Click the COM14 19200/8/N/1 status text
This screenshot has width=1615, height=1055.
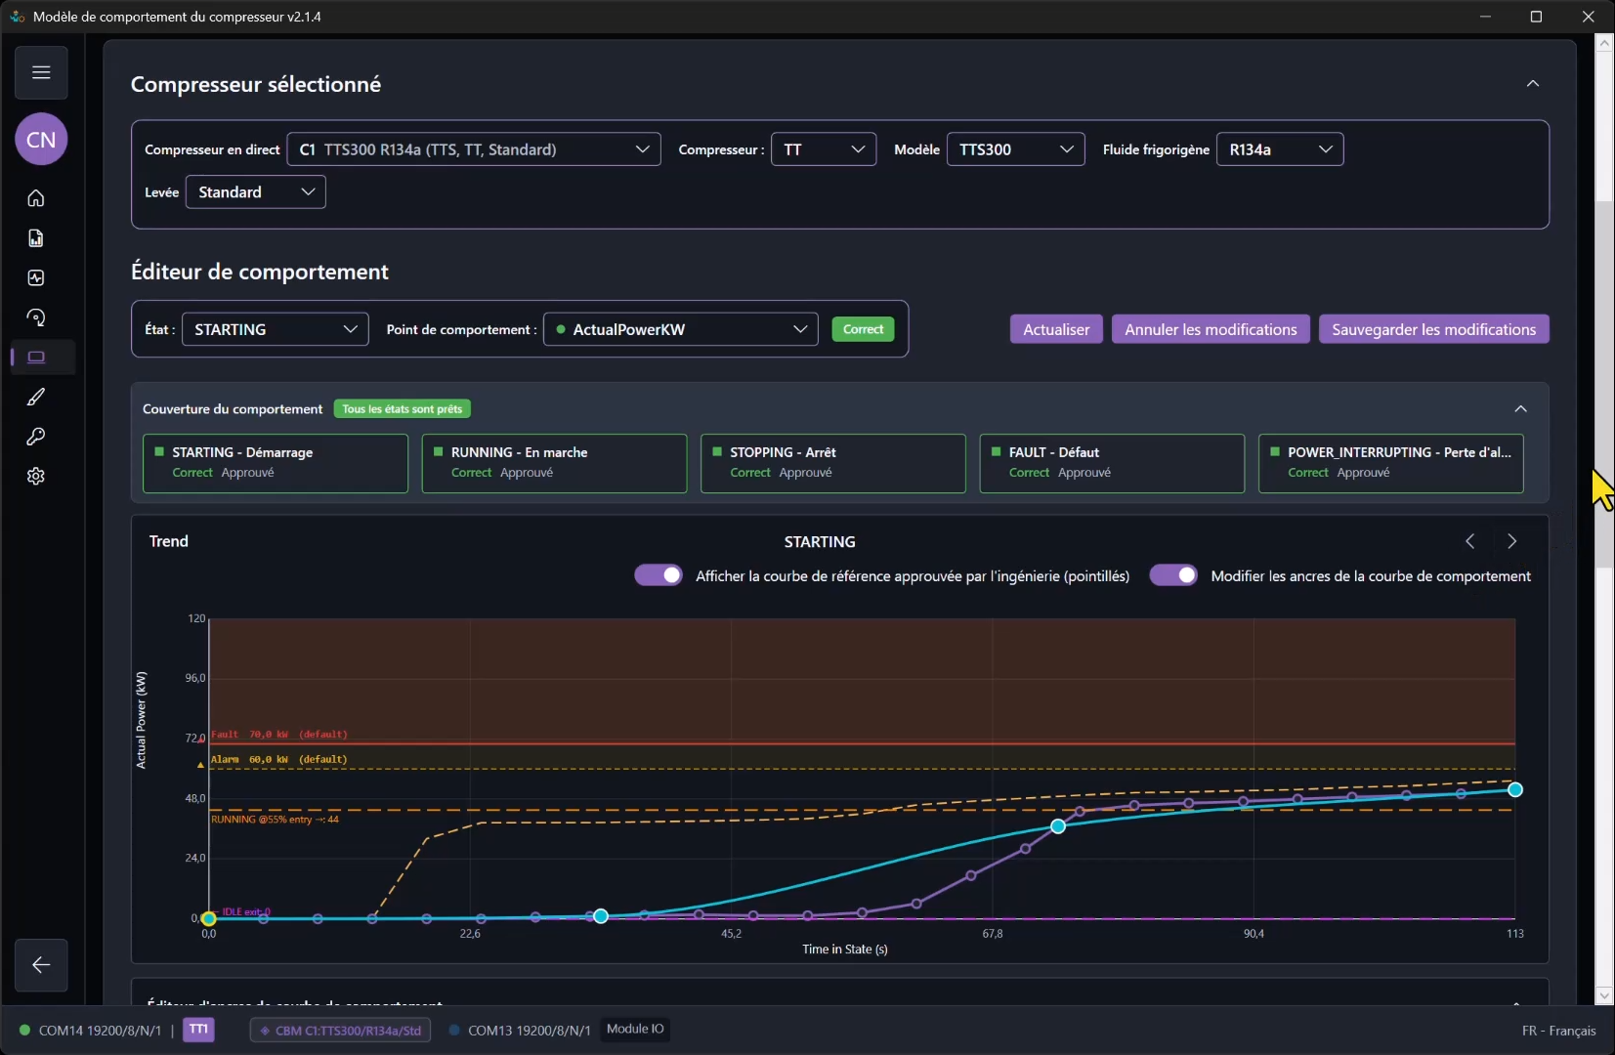pos(100,1031)
